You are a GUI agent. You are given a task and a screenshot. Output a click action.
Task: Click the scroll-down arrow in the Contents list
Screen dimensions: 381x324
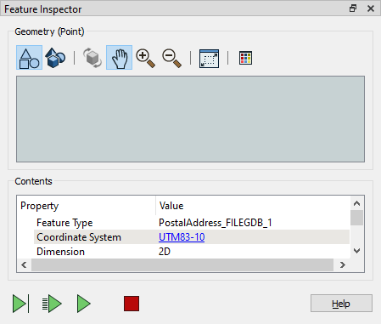(x=356, y=251)
